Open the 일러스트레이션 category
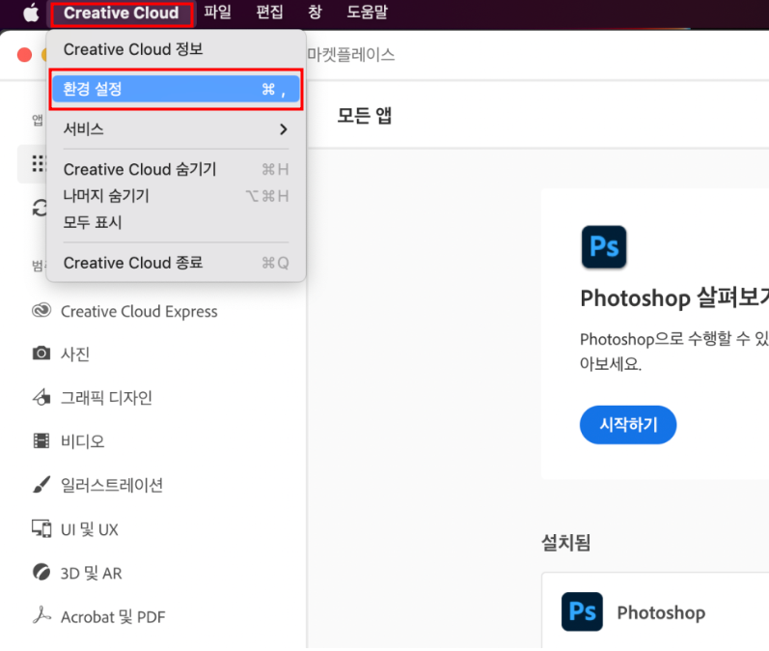Image resolution: width=769 pixels, height=651 pixels. point(112,485)
